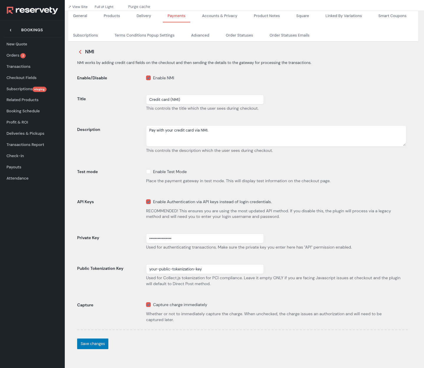Go back using the arrow beside NMI
424x368 pixels.
[x=80, y=52]
